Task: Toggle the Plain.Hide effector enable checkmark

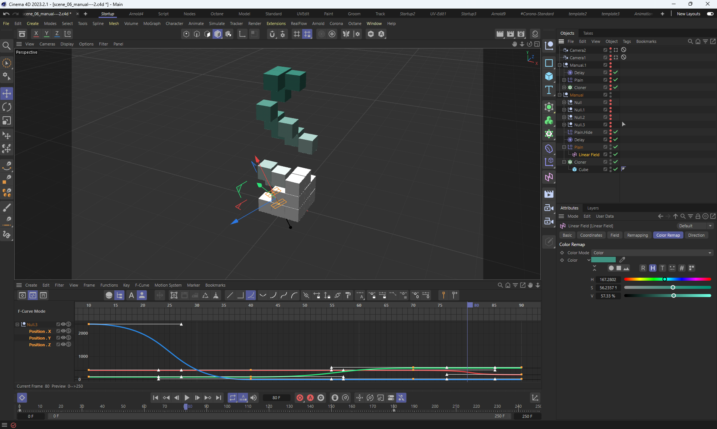Action: (615, 132)
